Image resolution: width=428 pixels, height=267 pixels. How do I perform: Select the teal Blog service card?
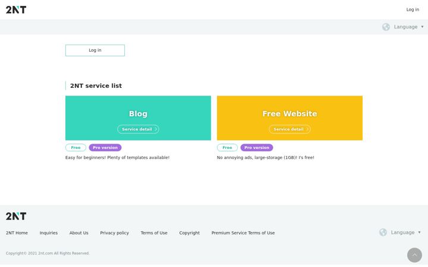tap(138, 118)
